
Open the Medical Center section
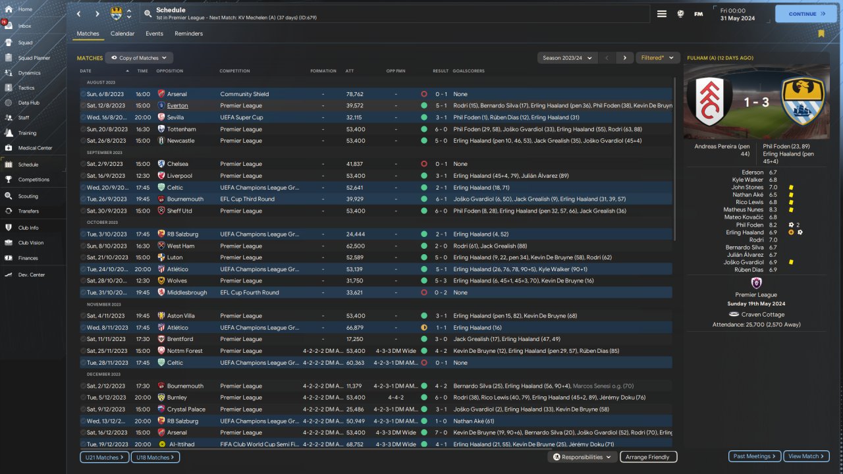click(34, 148)
